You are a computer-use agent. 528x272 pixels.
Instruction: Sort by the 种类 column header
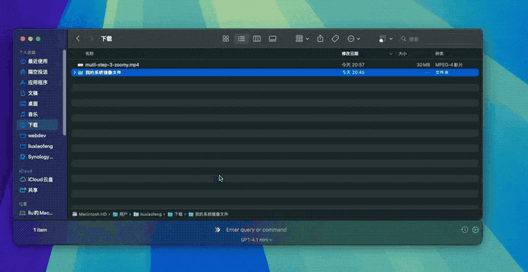point(440,53)
